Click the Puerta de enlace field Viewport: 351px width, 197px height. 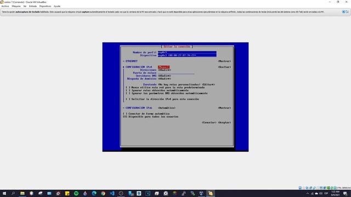(176, 73)
